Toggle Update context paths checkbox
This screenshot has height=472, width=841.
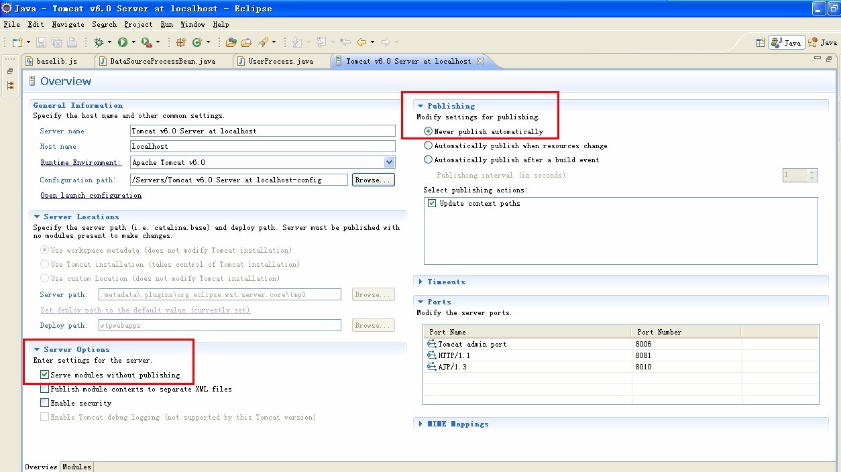click(432, 203)
